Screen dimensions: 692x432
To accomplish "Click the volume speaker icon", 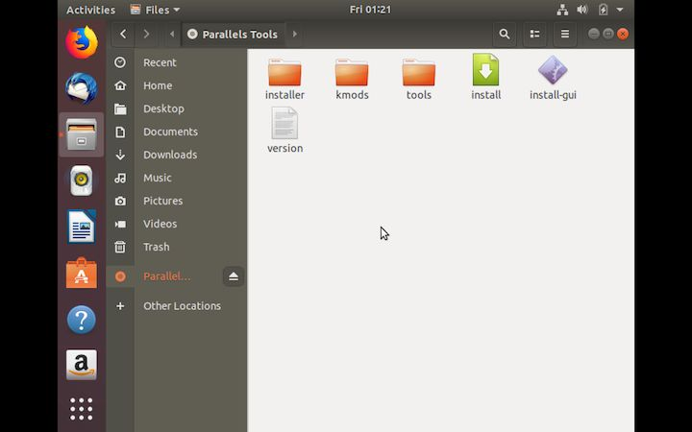I will 582,10.
